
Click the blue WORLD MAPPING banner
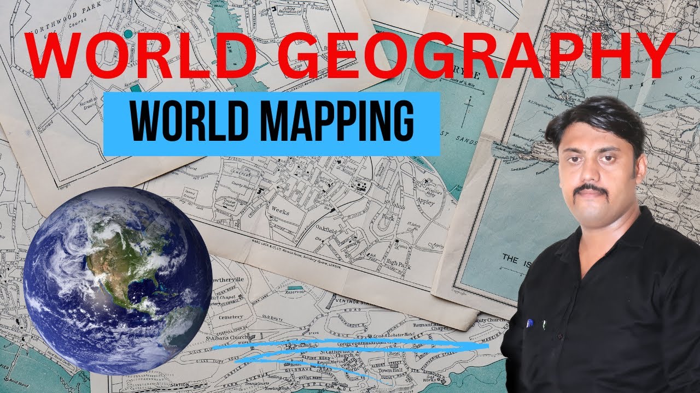pyautogui.click(x=272, y=124)
